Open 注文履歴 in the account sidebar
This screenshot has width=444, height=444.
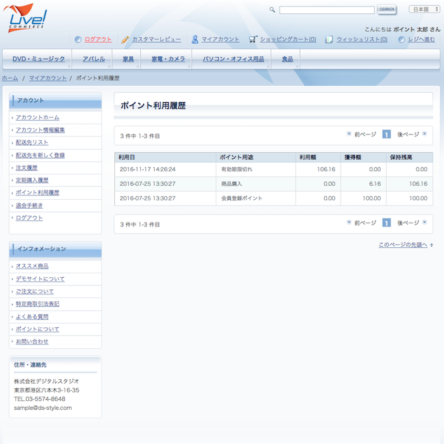coord(27,167)
